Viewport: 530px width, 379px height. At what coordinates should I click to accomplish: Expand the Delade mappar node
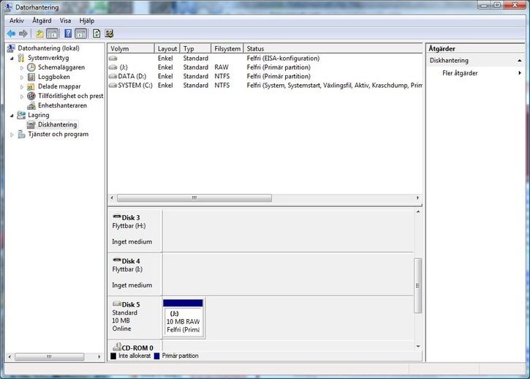coord(22,86)
